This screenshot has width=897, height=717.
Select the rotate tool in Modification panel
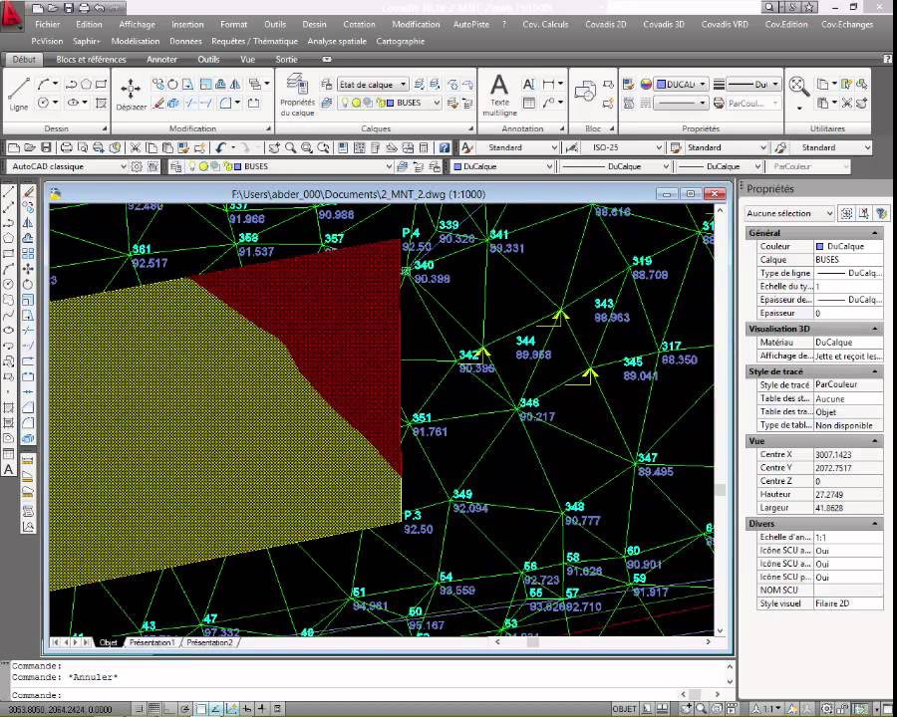(x=172, y=84)
